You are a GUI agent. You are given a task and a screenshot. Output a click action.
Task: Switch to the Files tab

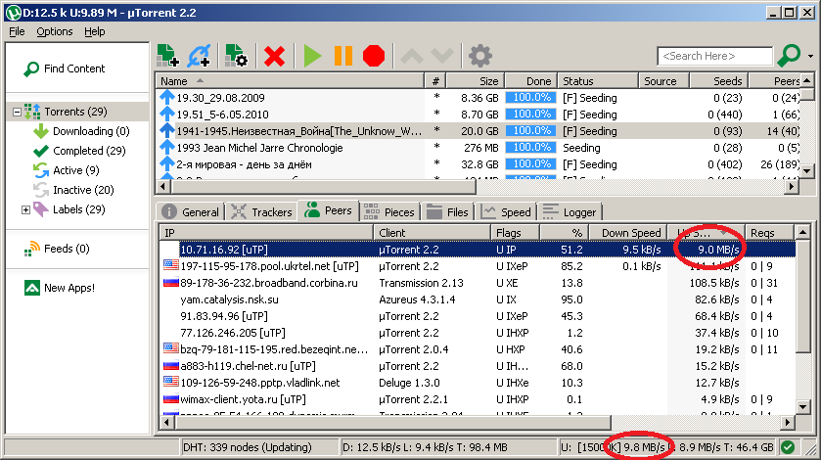(447, 212)
